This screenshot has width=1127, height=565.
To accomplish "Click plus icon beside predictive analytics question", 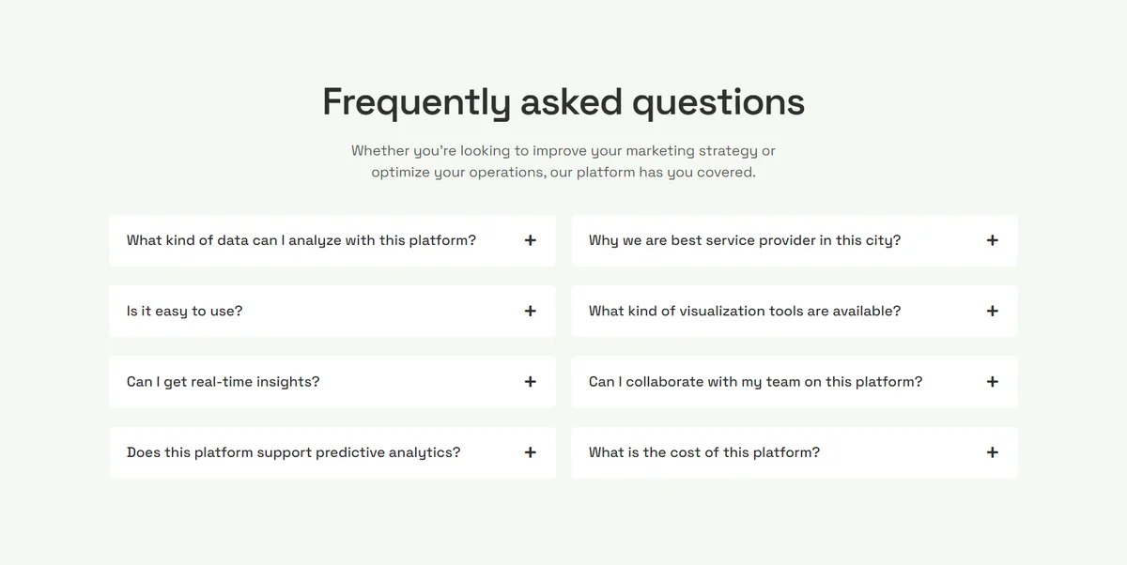I will pyautogui.click(x=531, y=452).
